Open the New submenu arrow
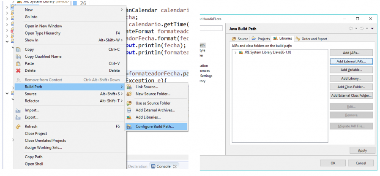The height and width of the screenshot is (176, 380). [122, 10]
